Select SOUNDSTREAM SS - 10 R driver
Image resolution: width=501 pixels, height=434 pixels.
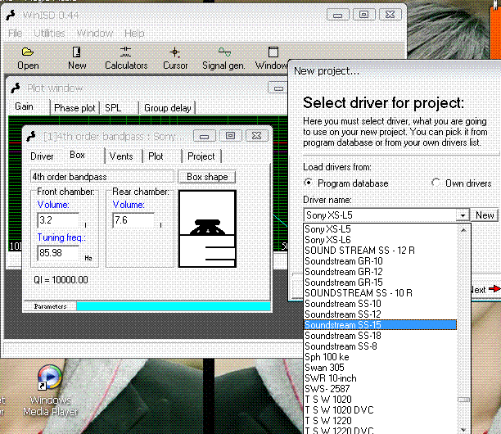[380, 293]
